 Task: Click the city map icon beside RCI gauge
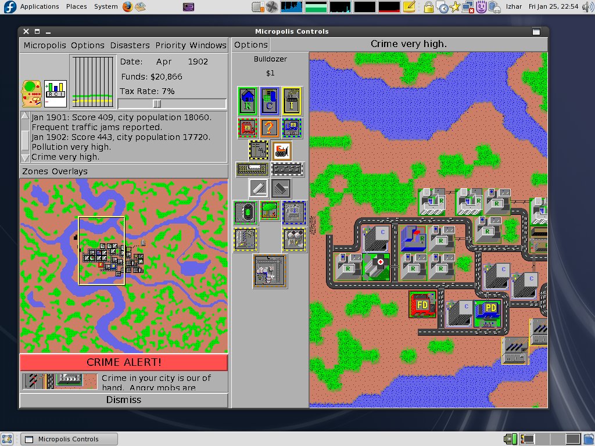coord(32,93)
